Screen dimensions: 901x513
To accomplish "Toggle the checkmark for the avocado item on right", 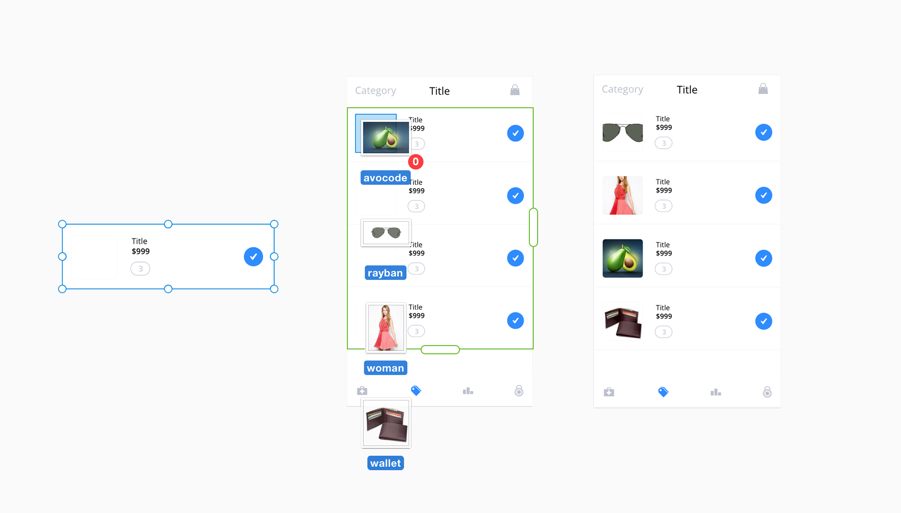I will tap(763, 258).
